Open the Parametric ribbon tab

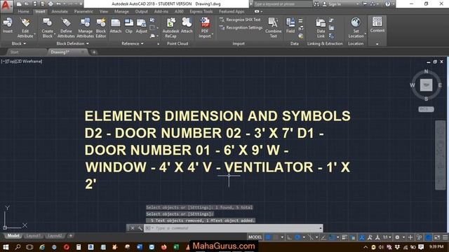pos(83,11)
